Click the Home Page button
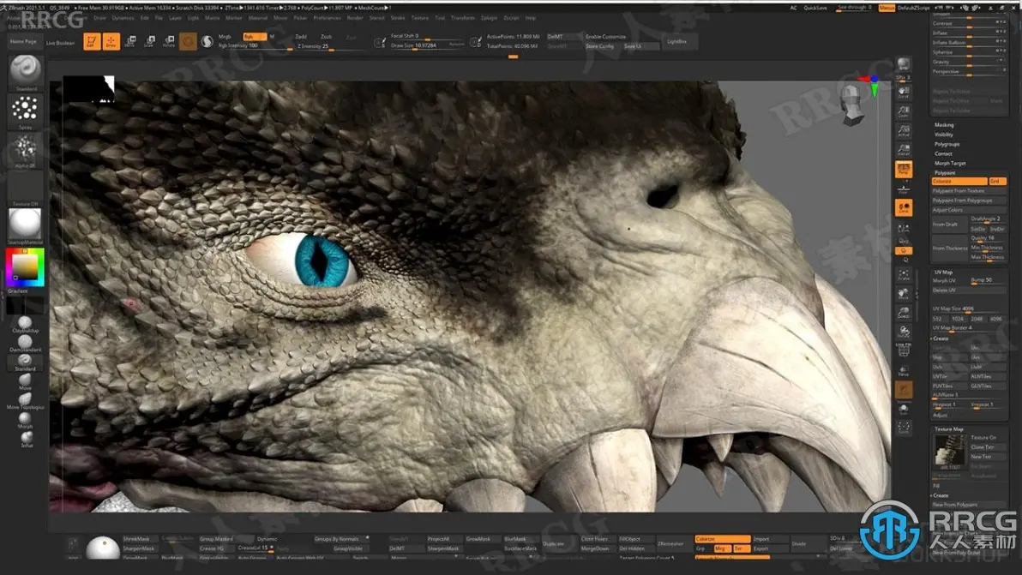Viewport: 1022px width, 575px height. [x=23, y=42]
